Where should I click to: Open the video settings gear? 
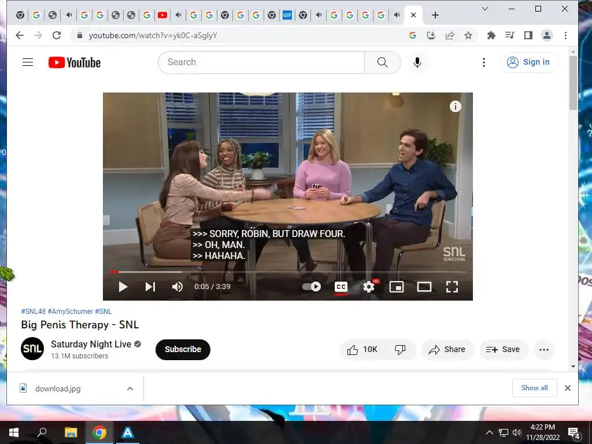(369, 287)
